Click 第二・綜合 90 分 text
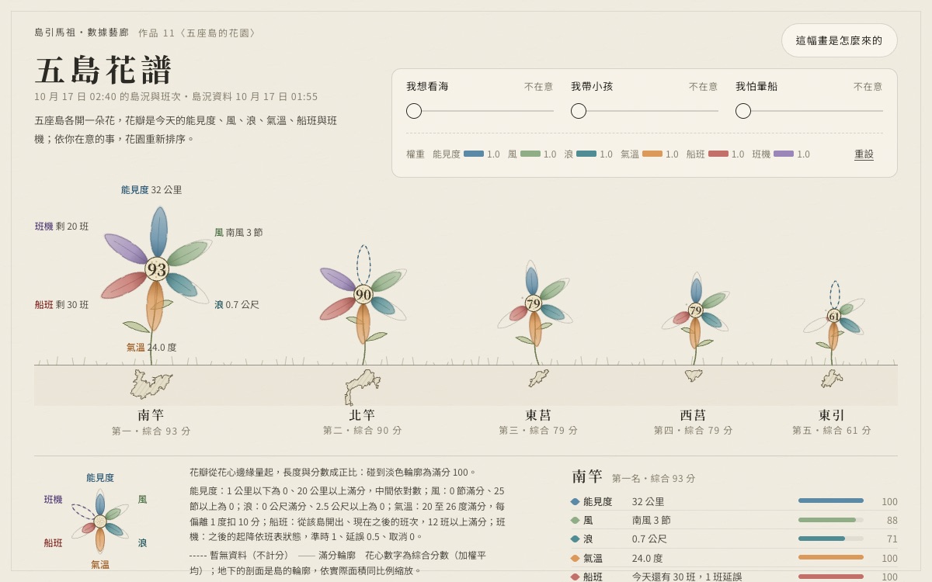Image resolution: width=932 pixels, height=582 pixels. click(362, 430)
